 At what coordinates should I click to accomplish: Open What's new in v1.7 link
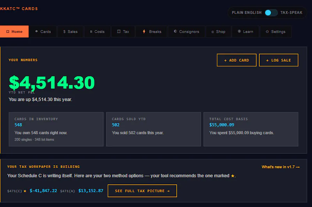(x=280, y=167)
